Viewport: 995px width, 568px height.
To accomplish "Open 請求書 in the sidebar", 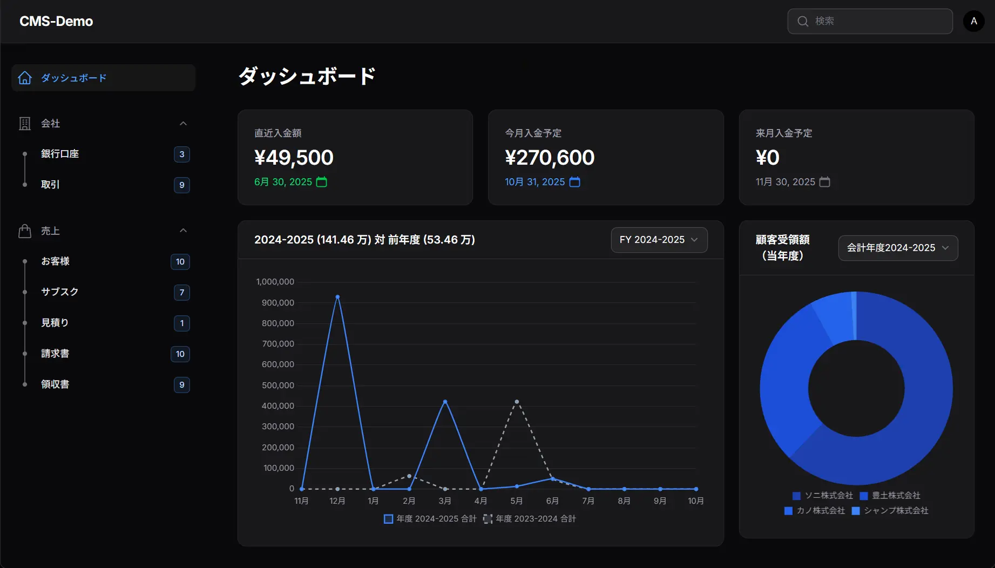I will (x=55, y=354).
